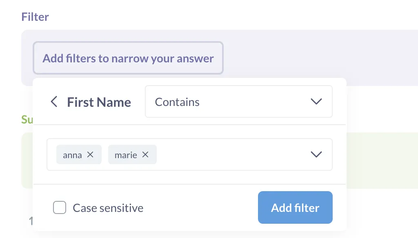Click the chevron on the values field
Viewport: 418px width, 238px height.
[316, 154]
